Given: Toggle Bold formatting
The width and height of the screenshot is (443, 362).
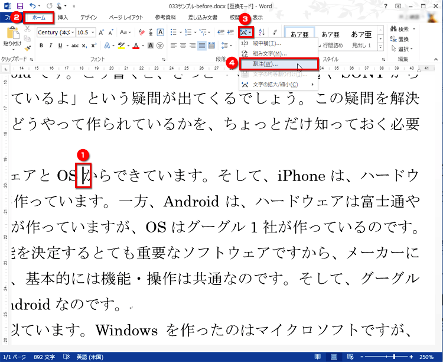Looking at the screenshot, I should [41, 46].
